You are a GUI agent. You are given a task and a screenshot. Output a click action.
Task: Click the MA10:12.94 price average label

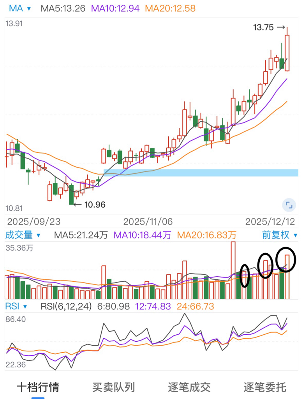(x=115, y=9)
